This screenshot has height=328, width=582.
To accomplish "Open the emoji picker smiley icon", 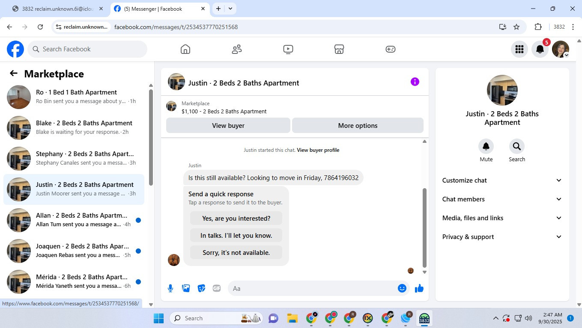I will [402, 288].
